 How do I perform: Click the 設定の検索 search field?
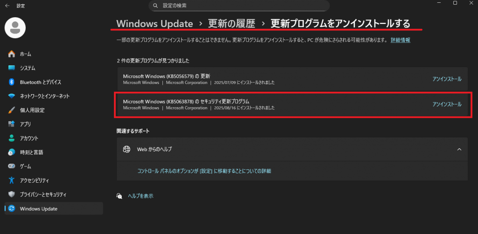coord(239,6)
